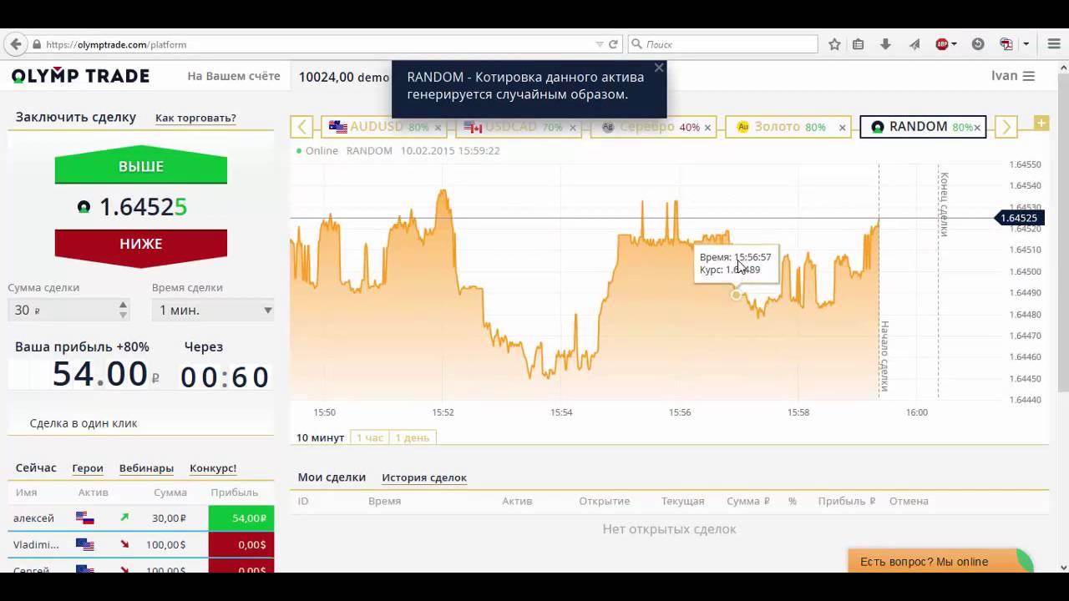Click the padlock site security icon
Screen dimensions: 1069x601
pyautogui.click(x=37, y=44)
